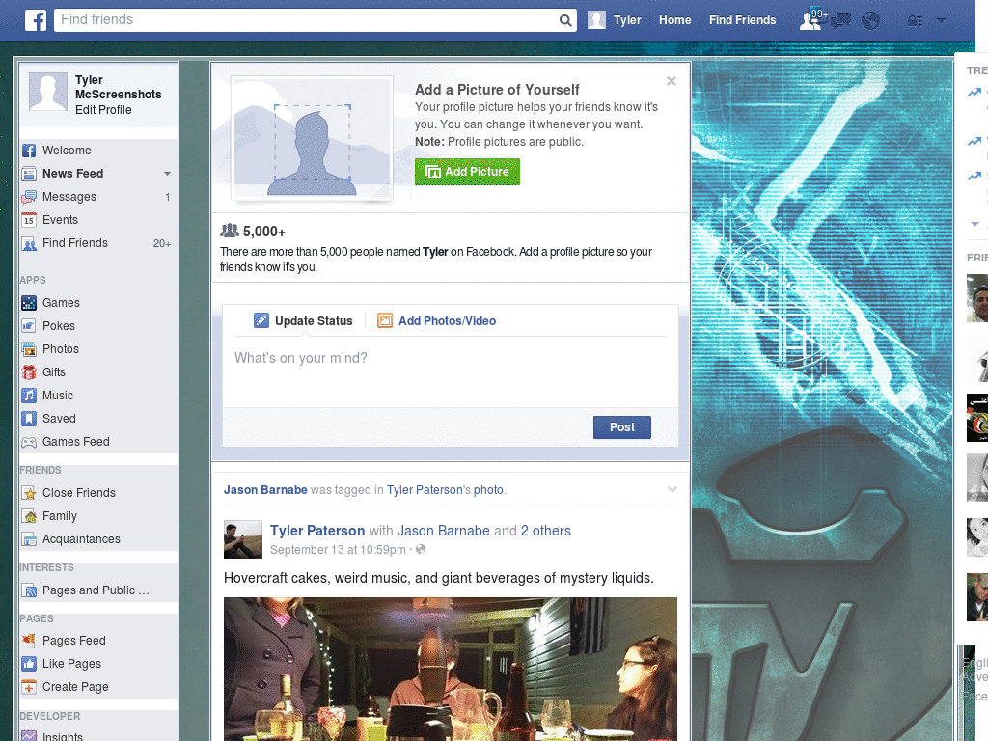This screenshot has width=988, height=741.
Task: Click the Update Status pencil icon
Action: [261, 320]
